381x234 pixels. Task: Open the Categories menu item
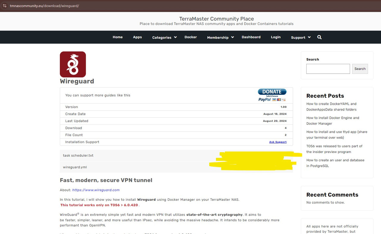(162, 37)
